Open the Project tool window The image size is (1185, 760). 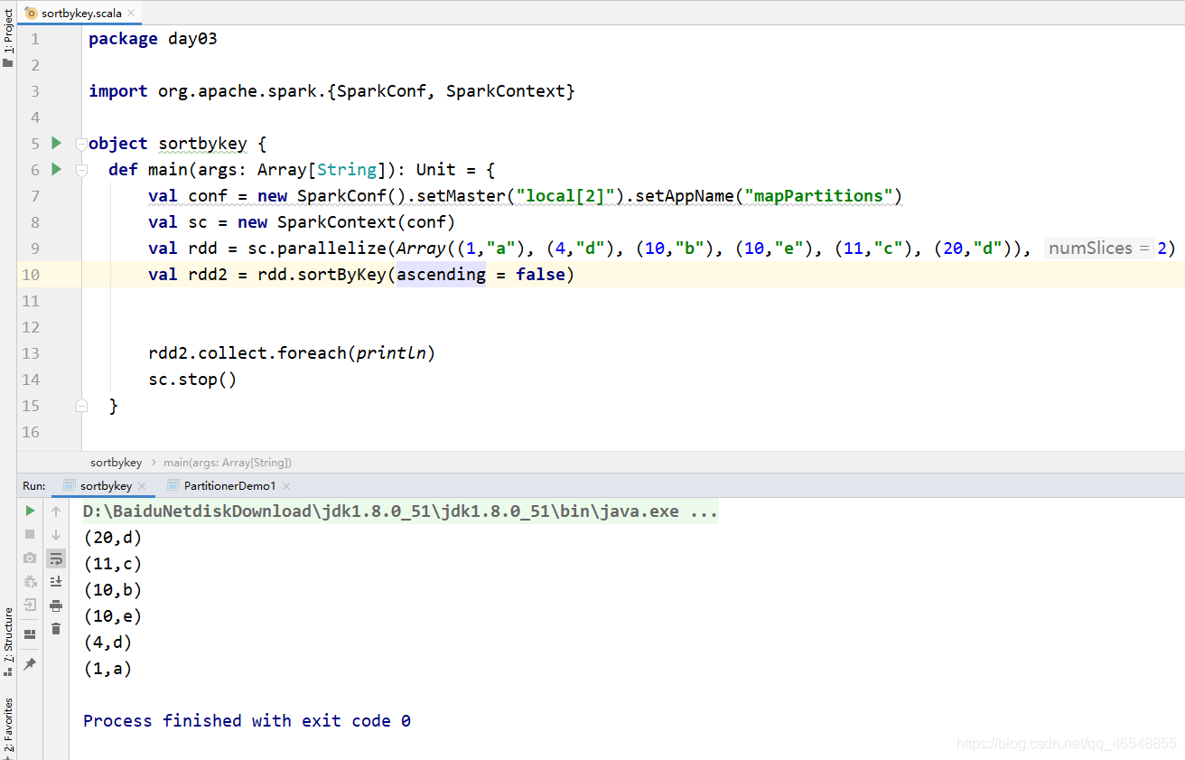(x=8, y=36)
